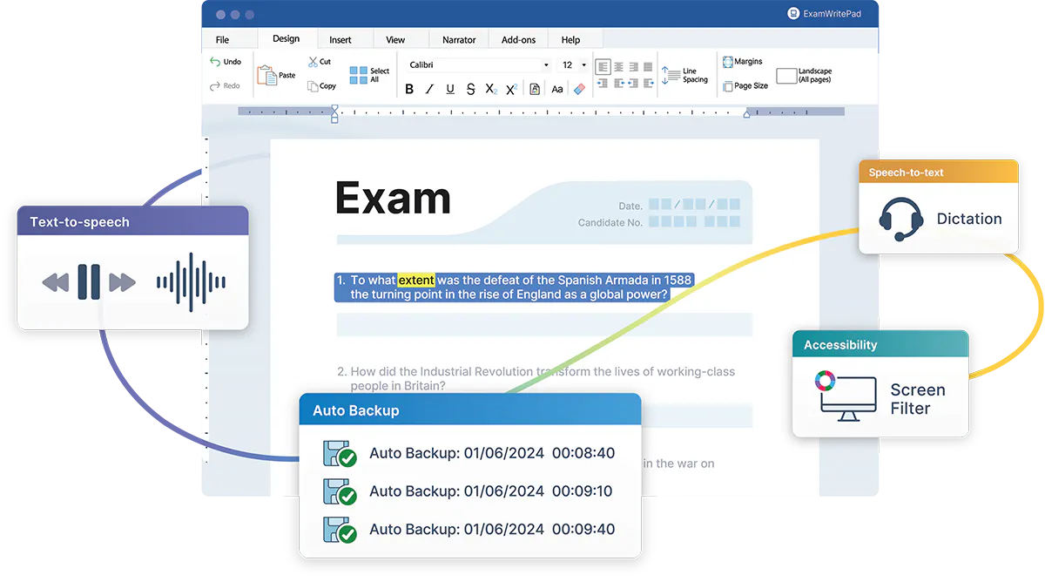The width and height of the screenshot is (1045, 582).
Task: Toggle italic formatting
Action: (429, 89)
